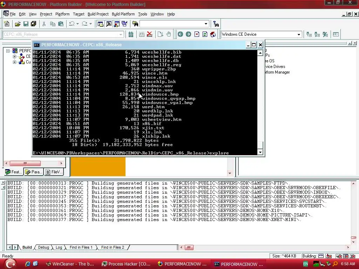
Task: Click the Detach Device target icon
Action: tap(317, 34)
